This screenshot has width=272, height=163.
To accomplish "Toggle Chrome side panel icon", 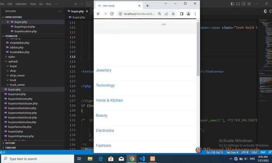I will pyautogui.click(x=182, y=14).
